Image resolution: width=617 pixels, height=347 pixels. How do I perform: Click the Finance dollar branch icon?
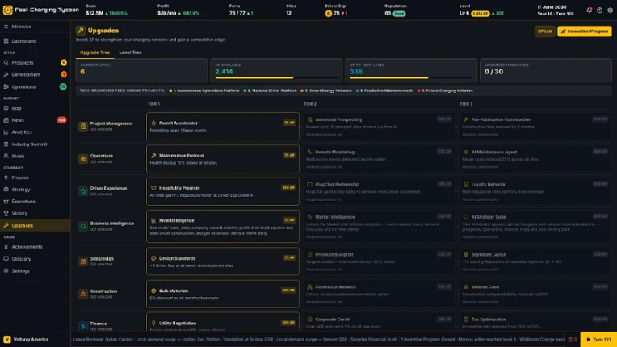pyautogui.click(x=83, y=326)
